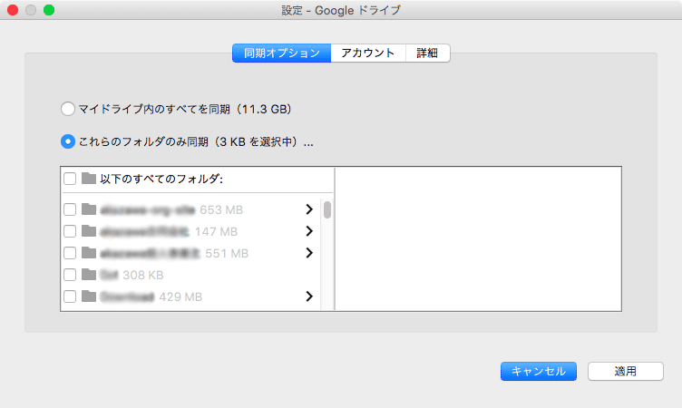The height and width of the screenshot is (408, 682).
Task: Select これらのフォルダのみ同期 radio button
Action: point(68,141)
